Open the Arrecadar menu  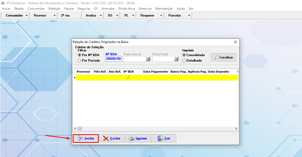108,9
